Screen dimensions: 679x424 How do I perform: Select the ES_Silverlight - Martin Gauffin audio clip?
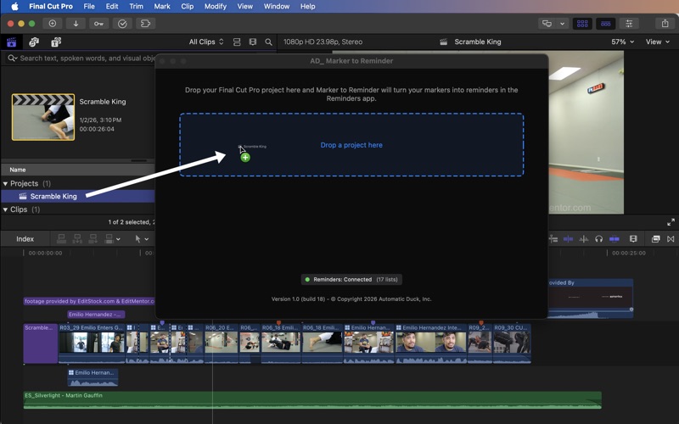click(312, 400)
